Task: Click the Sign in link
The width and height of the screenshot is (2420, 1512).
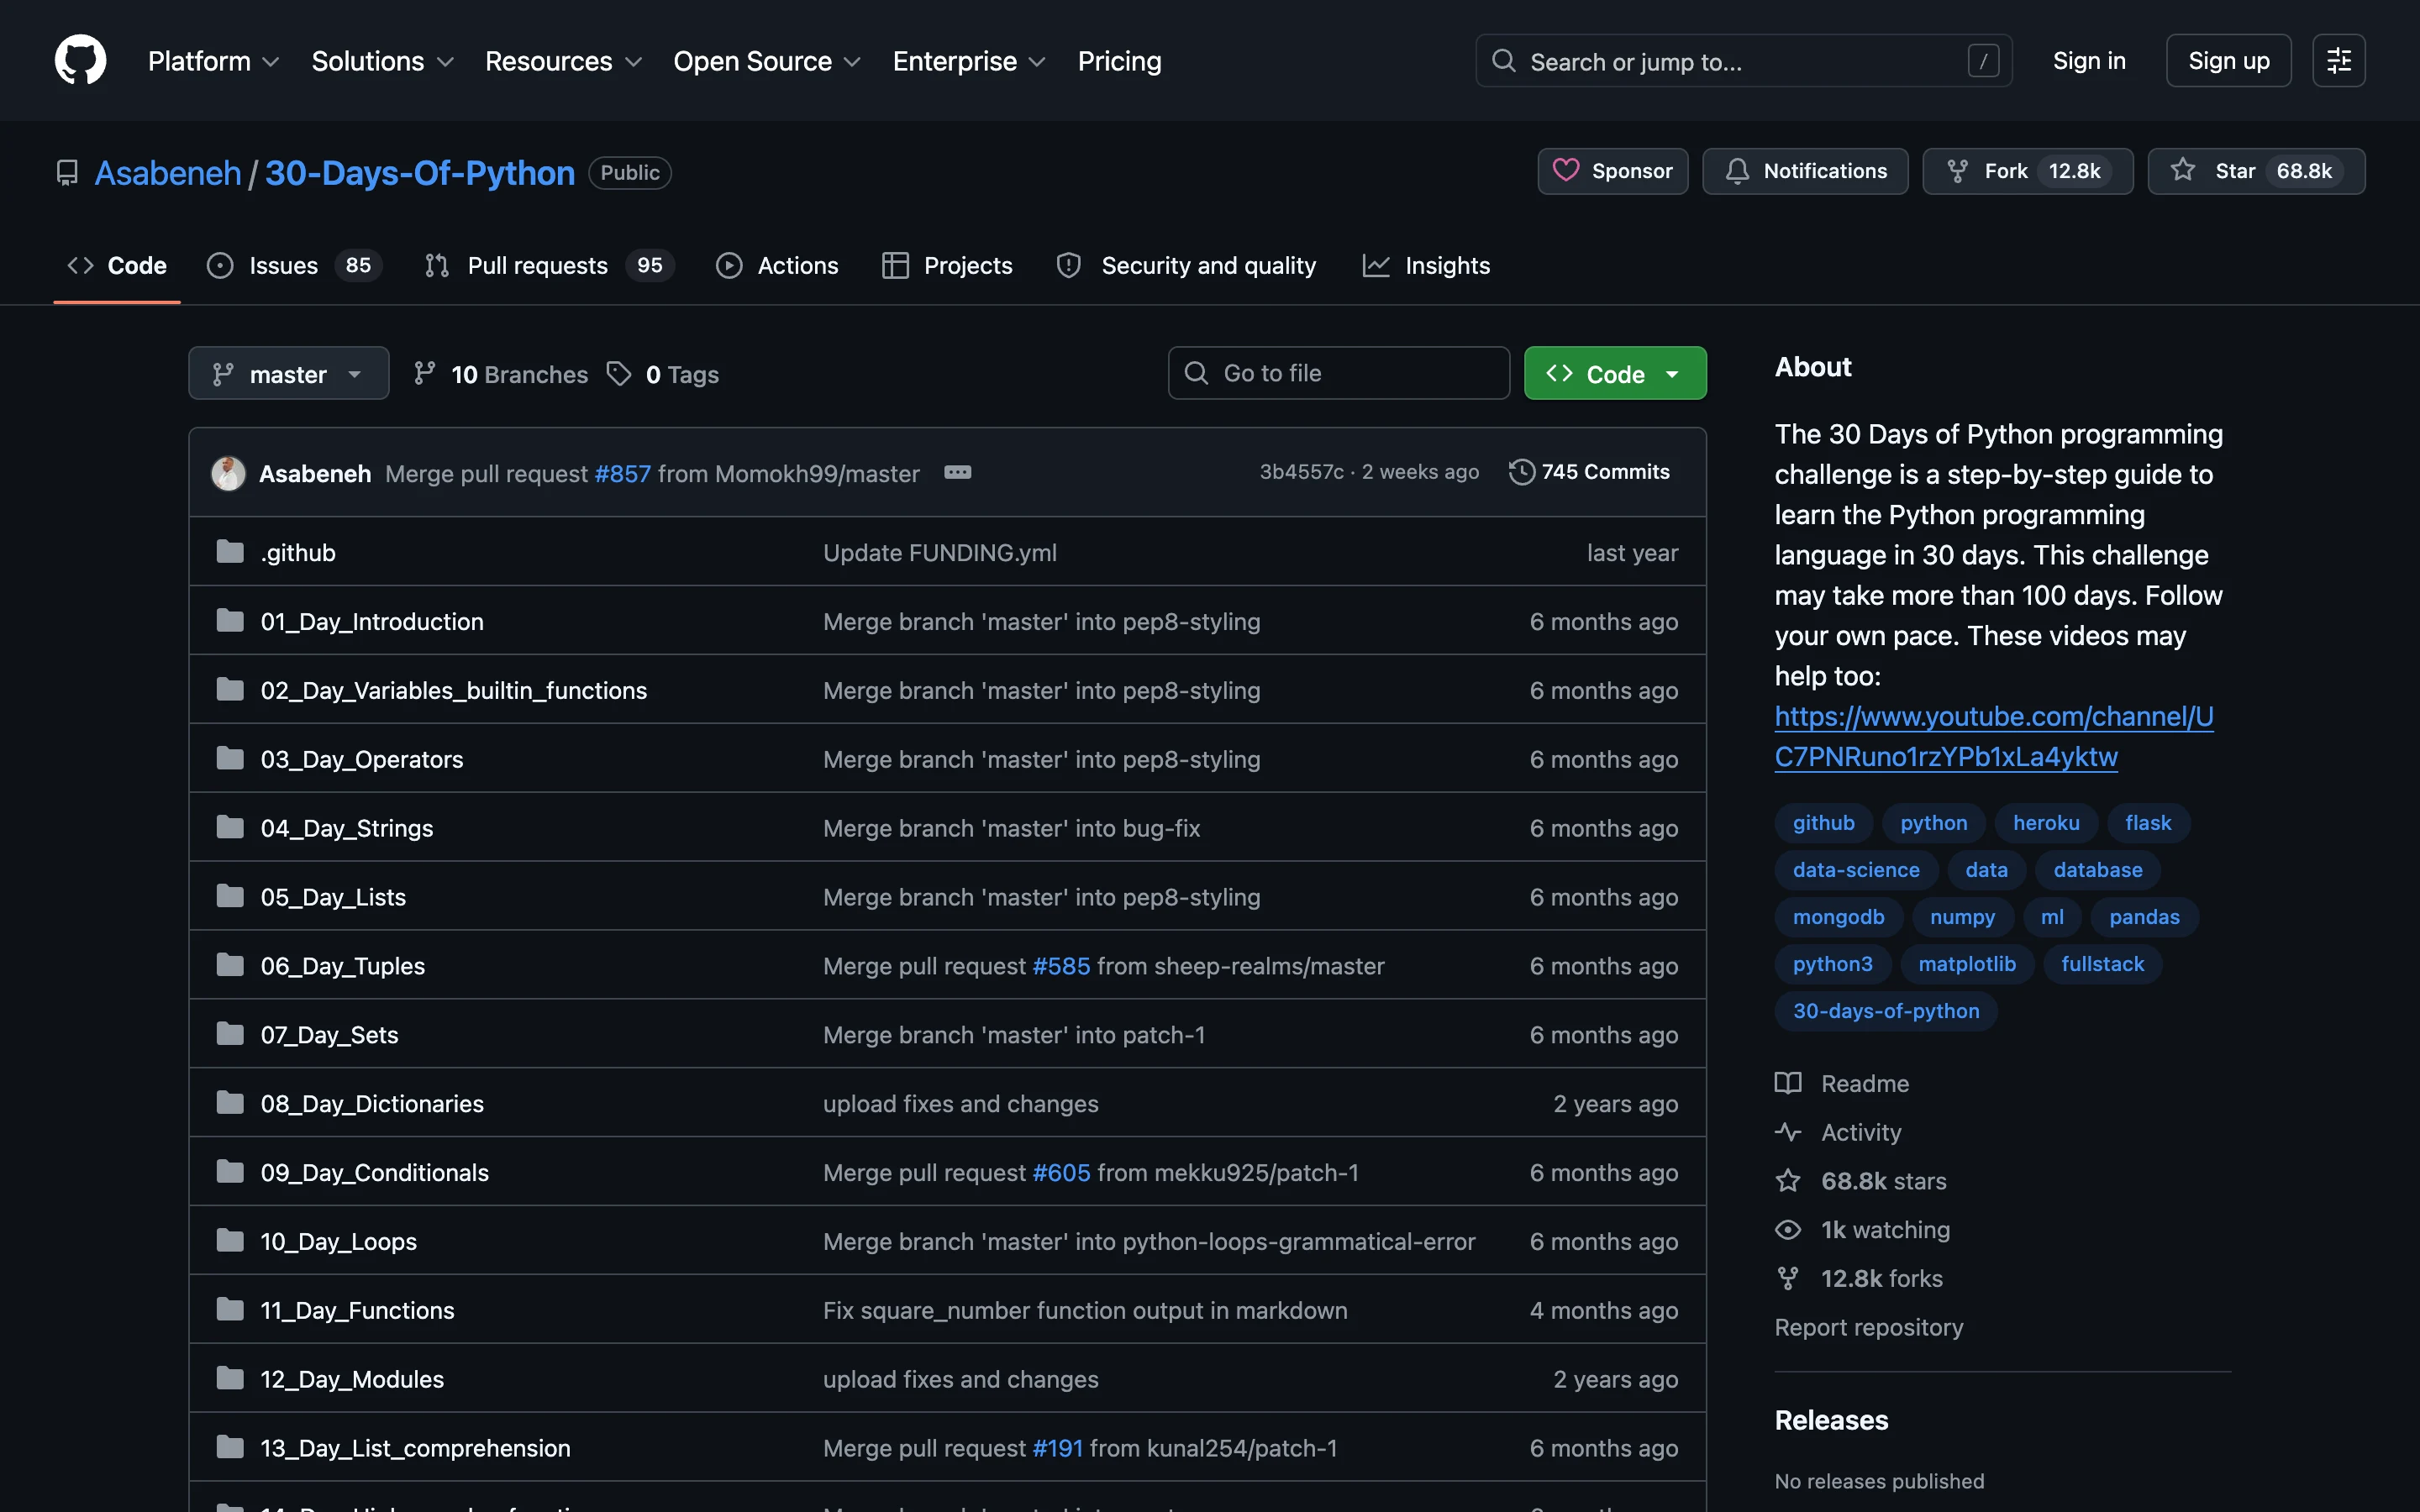Action: tap(2089, 61)
